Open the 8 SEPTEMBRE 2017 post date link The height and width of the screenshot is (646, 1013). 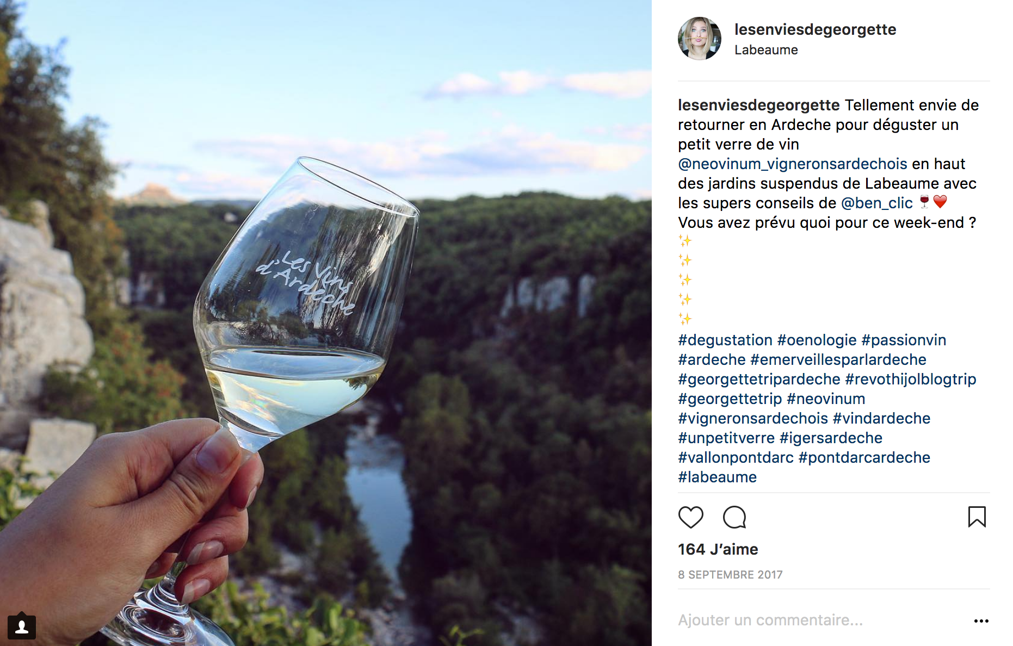point(730,575)
